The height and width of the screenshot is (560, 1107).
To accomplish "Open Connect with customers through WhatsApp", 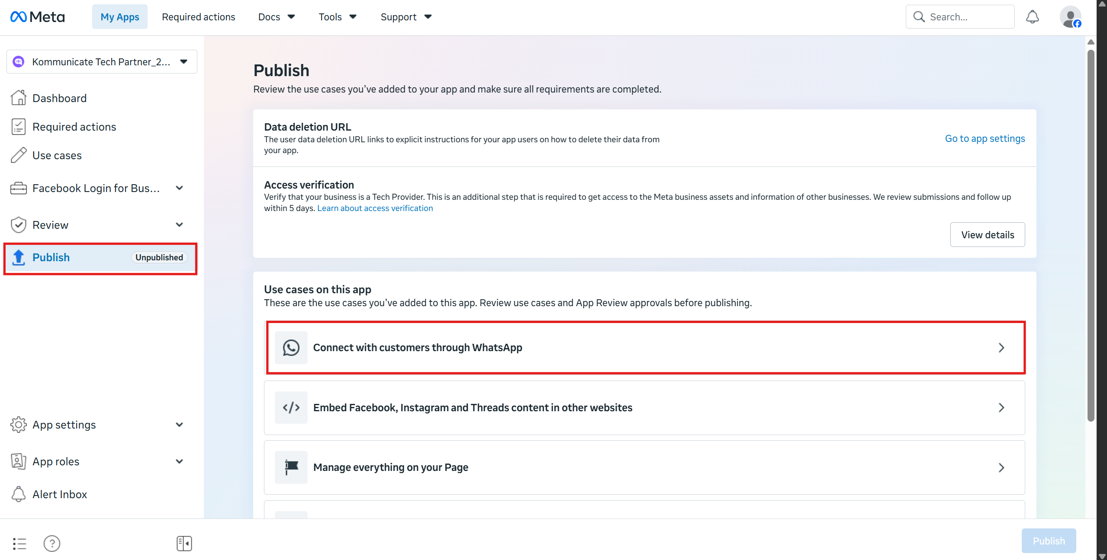I will (x=645, y=348).
